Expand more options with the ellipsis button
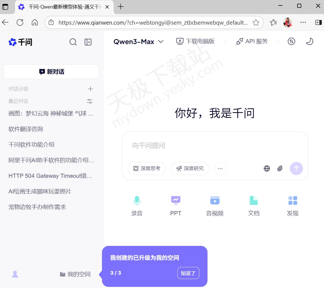This screenshot has width=324, height=288. [220, 168]
